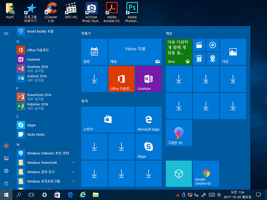Open the user account icon in Start sidebar

coord(6,146)
